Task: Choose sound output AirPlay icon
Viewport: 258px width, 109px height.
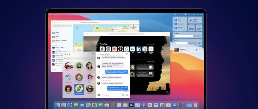Action: pos(200,43)
